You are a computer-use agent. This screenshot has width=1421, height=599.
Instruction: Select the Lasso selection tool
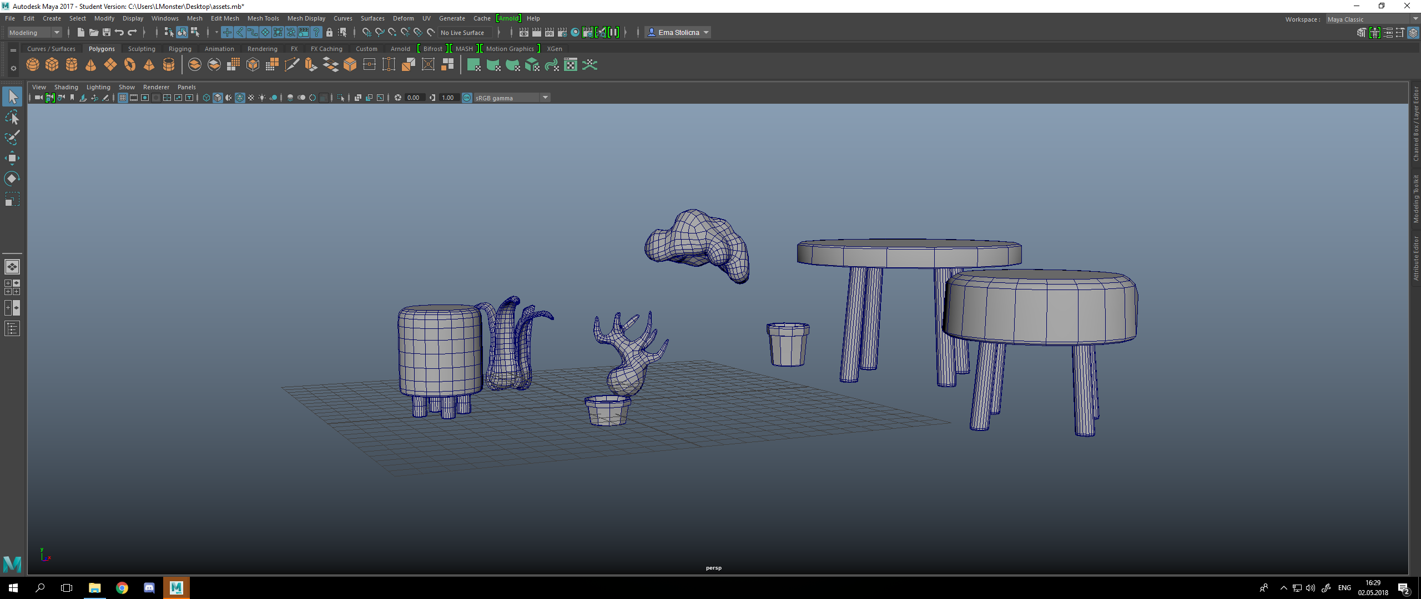12,117
